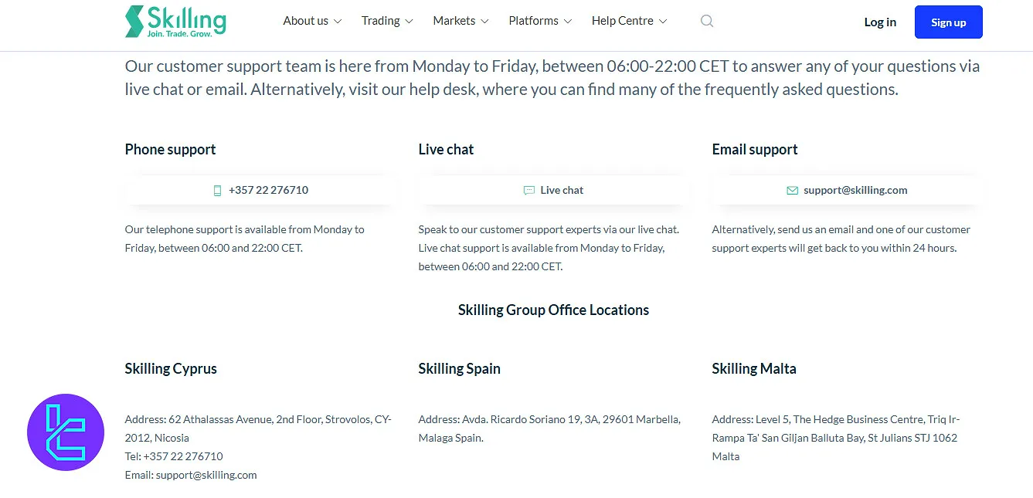Image resolution: width=1033 pixels, height=498 pixels.
Task: Click the Log in link
Action: coord(880,22)
